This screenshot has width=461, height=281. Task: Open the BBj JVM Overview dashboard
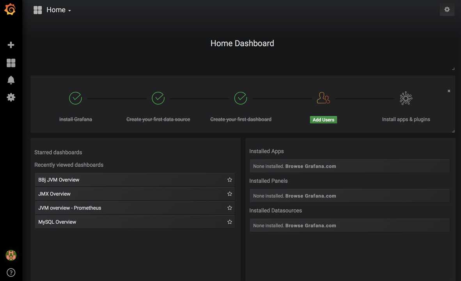[135, 180]
